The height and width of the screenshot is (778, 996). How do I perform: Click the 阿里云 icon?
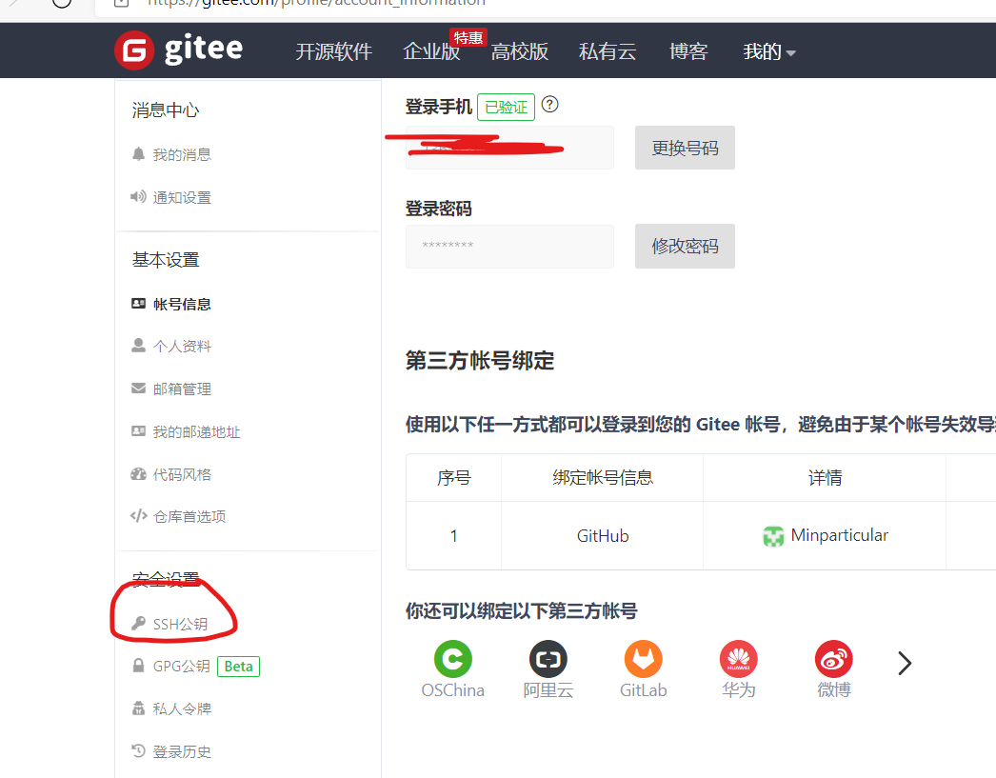pos(548,657)
